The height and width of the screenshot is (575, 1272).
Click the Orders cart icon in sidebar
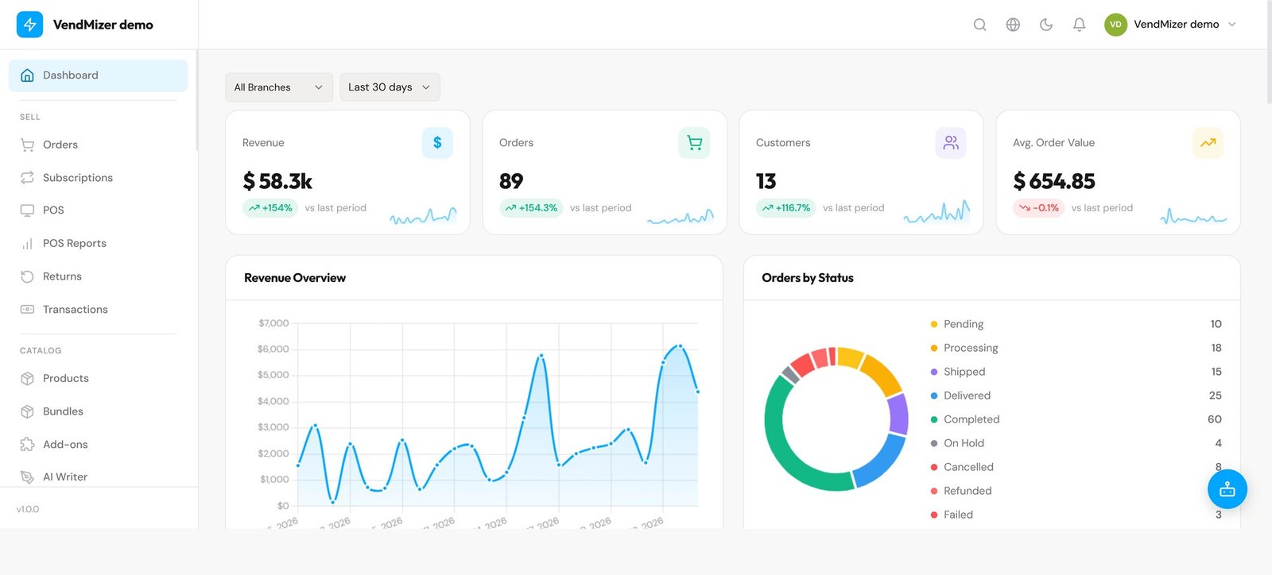[27, 145]
